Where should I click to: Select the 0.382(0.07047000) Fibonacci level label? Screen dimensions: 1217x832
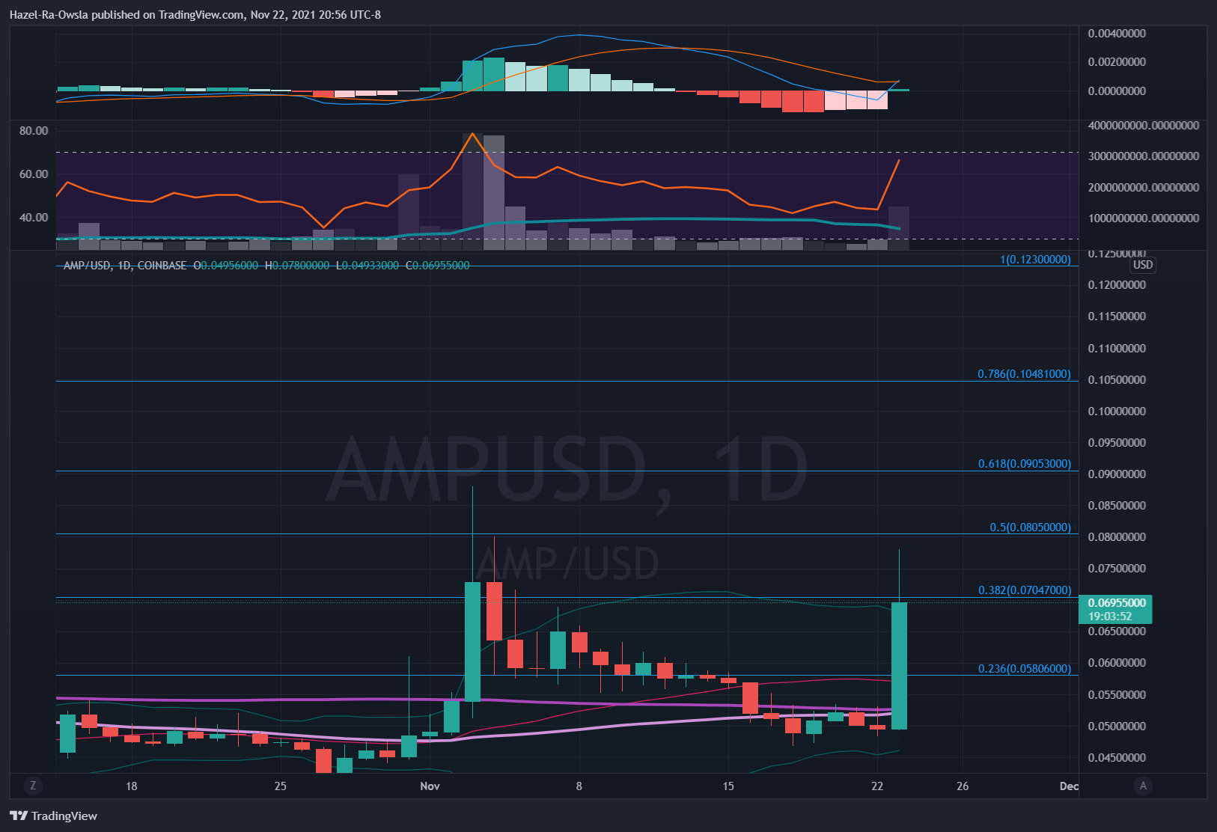click(1025, 590)
